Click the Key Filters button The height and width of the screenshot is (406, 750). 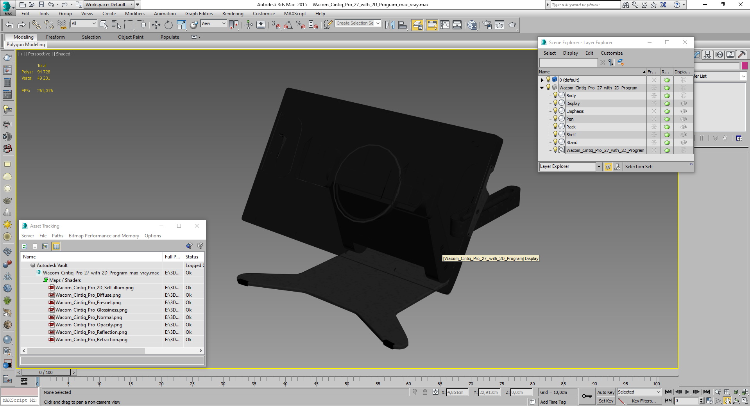point(644,401)
